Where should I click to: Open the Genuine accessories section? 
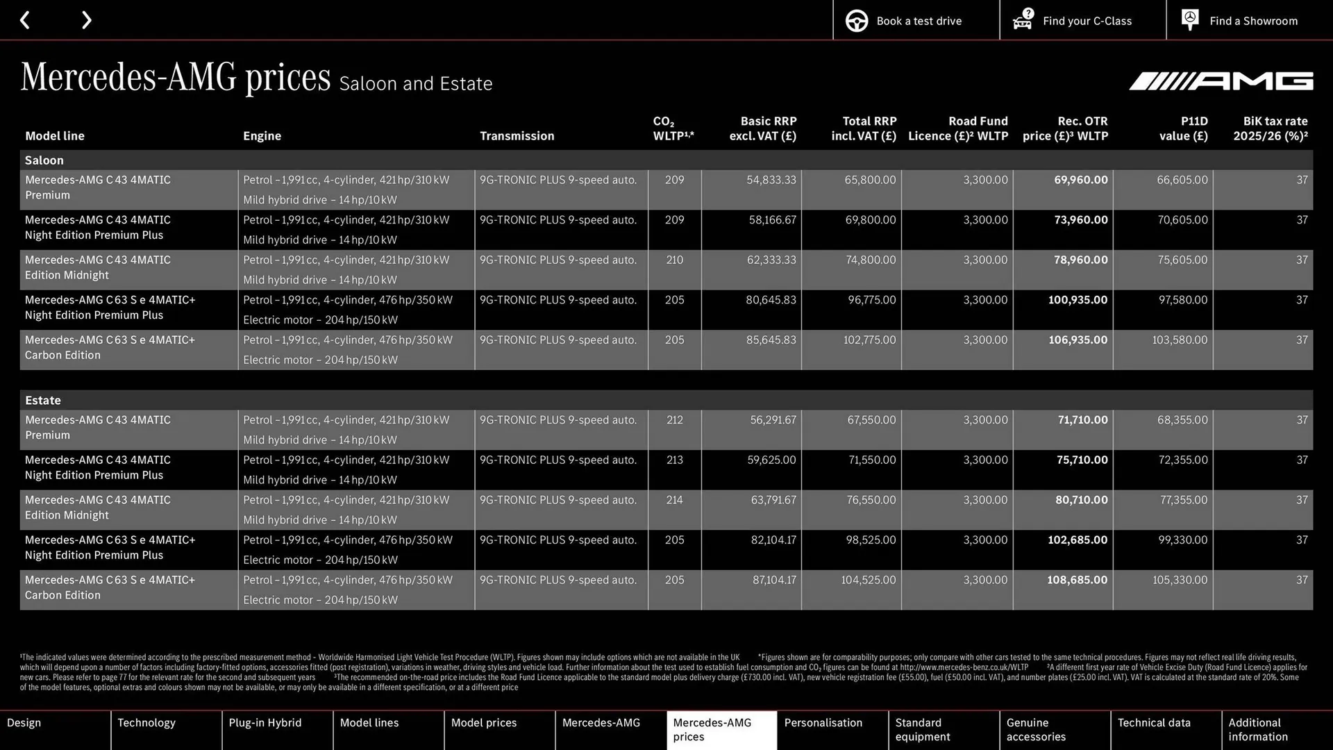[x=1035, y=730]
